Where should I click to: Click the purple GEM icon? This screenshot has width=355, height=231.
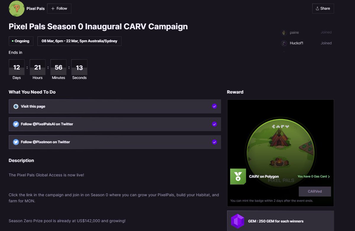pos(238,221)
